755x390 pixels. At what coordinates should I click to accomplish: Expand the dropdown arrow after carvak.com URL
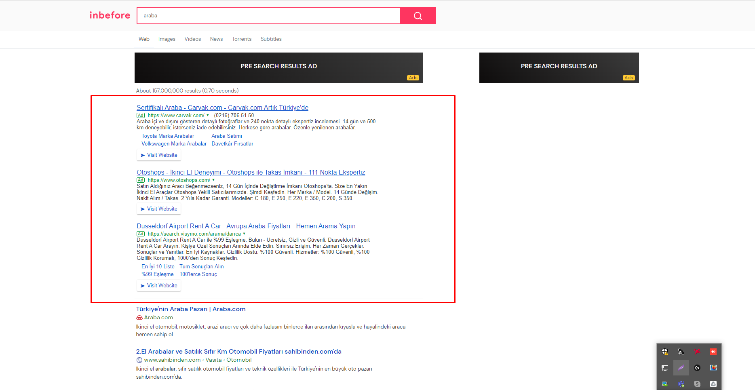pos(208,115)
